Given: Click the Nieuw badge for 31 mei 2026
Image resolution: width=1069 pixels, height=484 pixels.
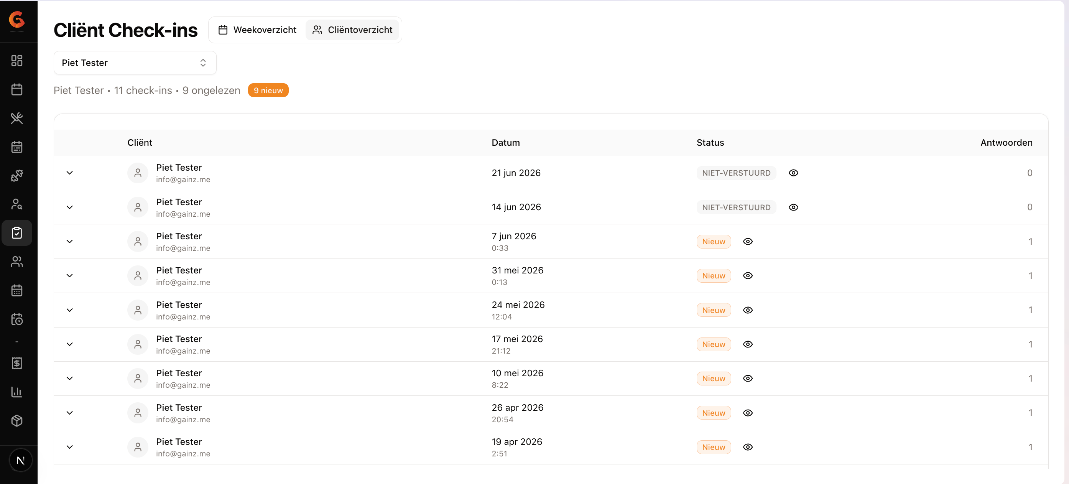Looking at the screenshot, I should (713, 276).
